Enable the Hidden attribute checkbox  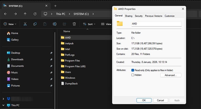[x=133, y=75]
